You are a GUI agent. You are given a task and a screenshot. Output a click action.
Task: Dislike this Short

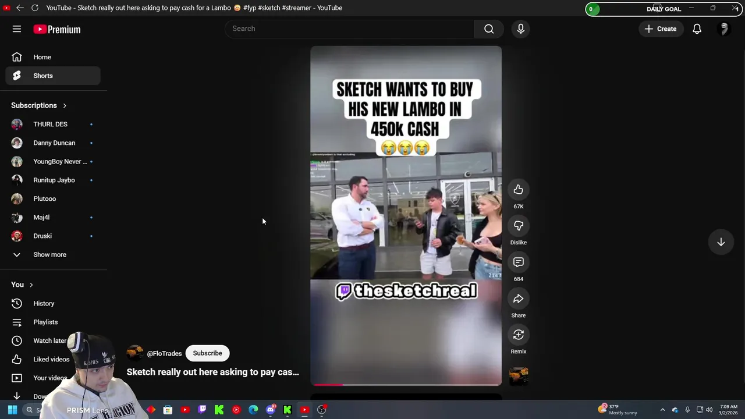519,226
